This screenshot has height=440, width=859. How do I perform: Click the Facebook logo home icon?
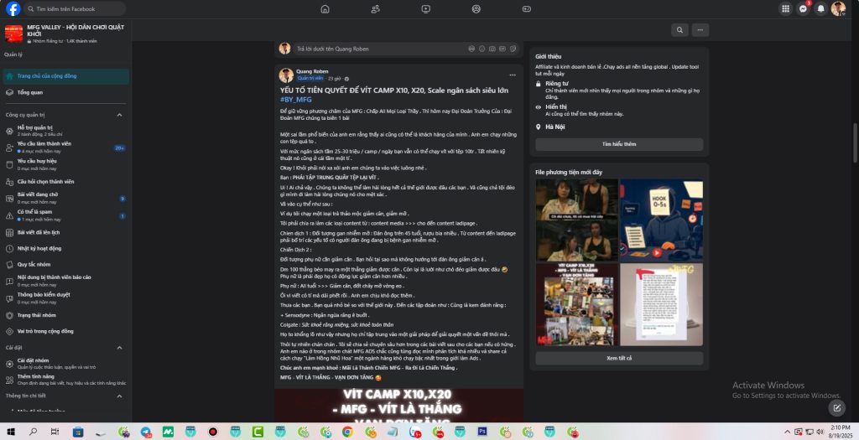tap(13, 8)
